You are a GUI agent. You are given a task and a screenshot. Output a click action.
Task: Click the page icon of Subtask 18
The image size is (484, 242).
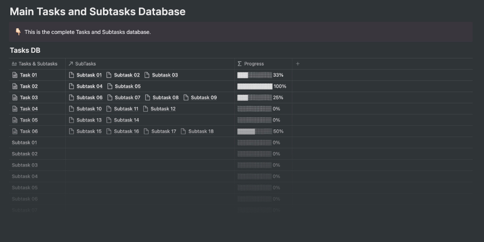coord(183,131)
